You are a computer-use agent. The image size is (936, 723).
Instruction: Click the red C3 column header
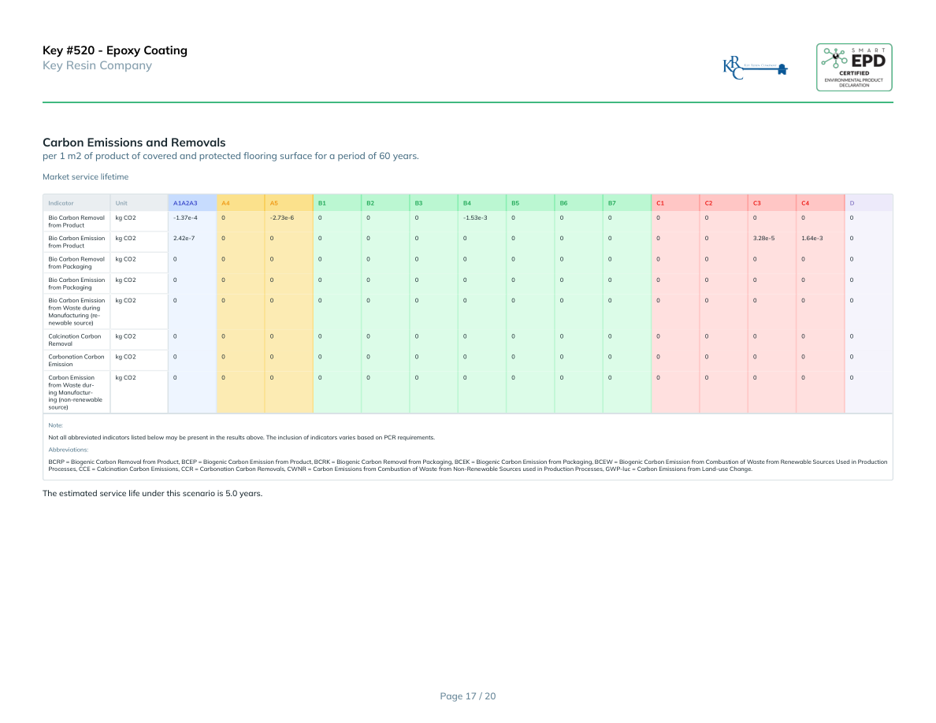click(756, 203)
